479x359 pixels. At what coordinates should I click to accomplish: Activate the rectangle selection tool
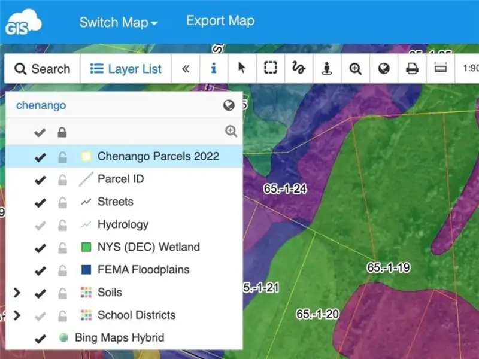(x=270, y=69)
